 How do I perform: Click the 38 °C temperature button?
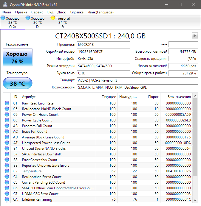[18, 83]
